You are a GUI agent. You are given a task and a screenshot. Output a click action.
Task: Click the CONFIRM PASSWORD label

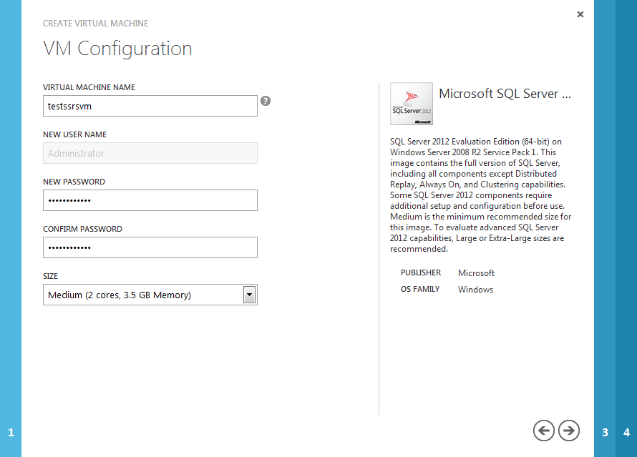[82, 229]
